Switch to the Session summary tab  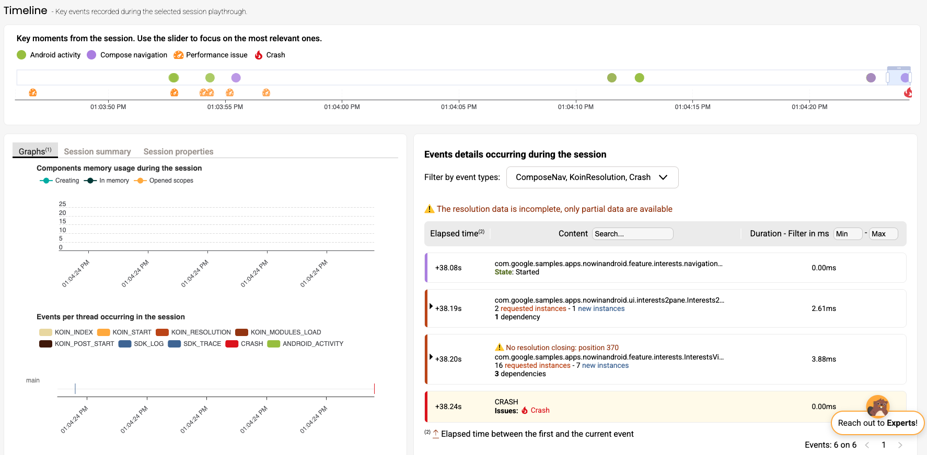click(97, 151)
